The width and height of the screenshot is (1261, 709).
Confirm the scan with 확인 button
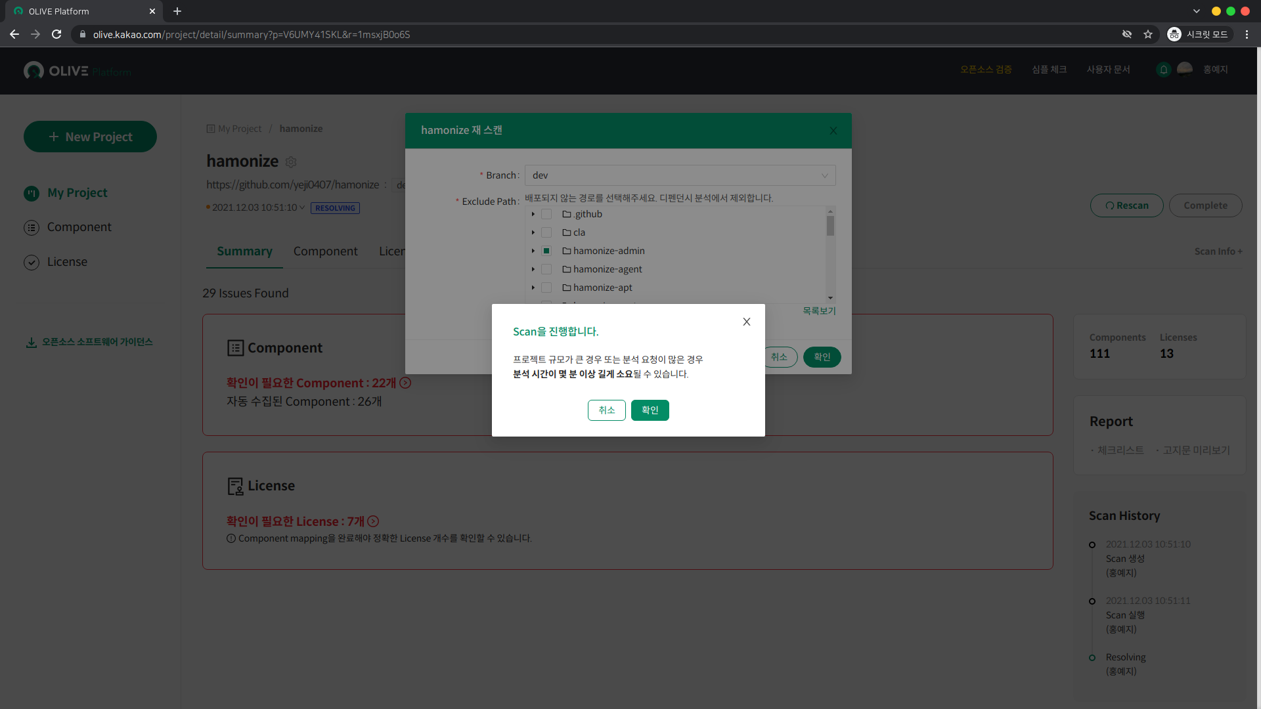click(650, 410)
